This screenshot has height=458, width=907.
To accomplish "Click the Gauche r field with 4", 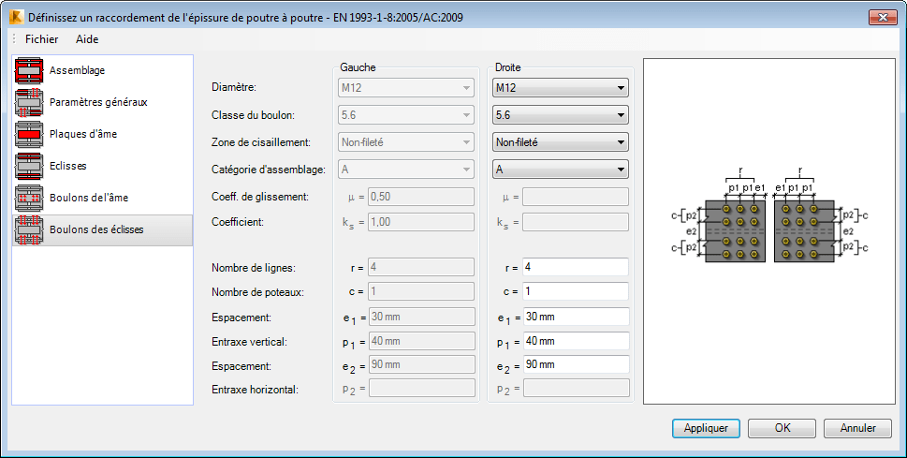I will click(421, 268).
